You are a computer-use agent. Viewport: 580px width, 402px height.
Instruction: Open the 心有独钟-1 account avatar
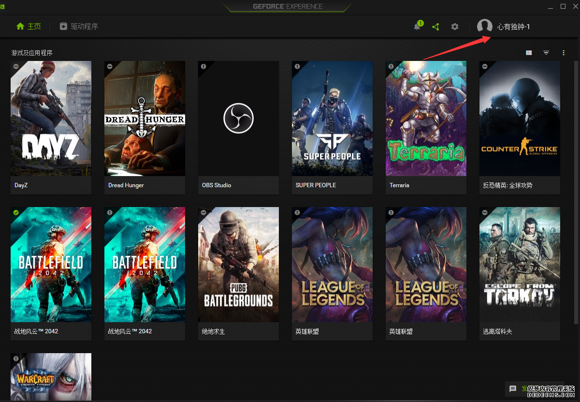[485, 27]
